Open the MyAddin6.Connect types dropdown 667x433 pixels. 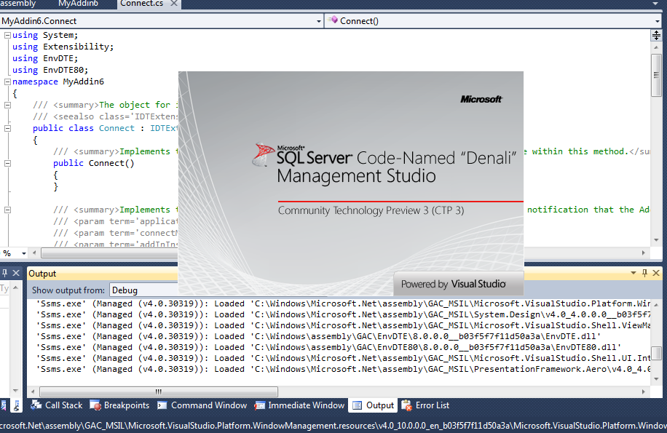pos(319,20)
